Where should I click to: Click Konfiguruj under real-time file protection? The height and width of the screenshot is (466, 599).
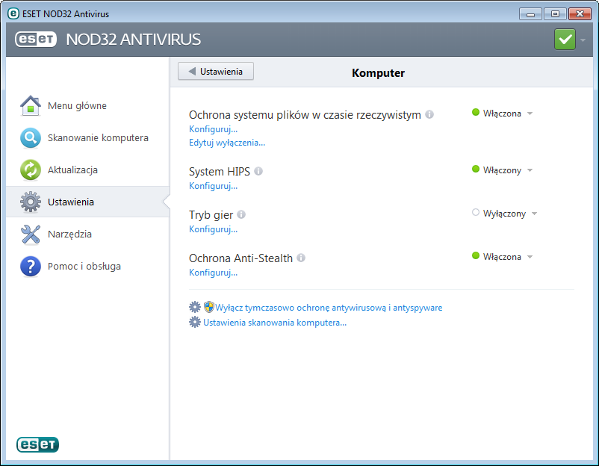coord(213,129)
